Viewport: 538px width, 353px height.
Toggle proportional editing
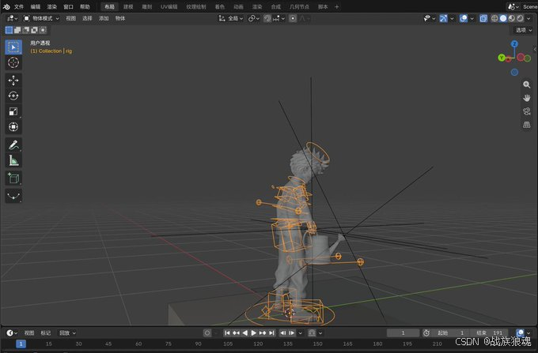tap(292, 18)
